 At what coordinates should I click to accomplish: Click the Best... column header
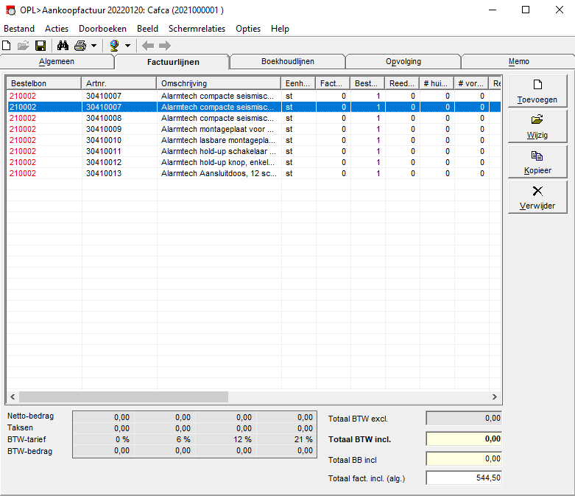(x=367, y=83)
